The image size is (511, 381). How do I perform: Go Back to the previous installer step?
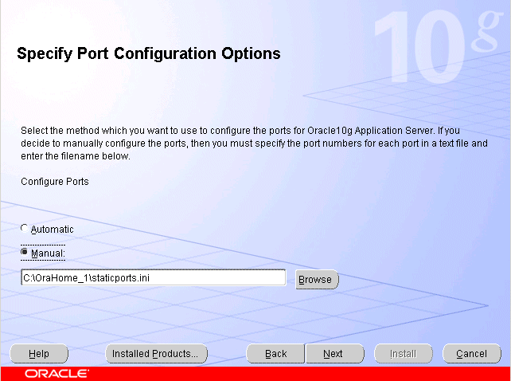coord(275,354)
